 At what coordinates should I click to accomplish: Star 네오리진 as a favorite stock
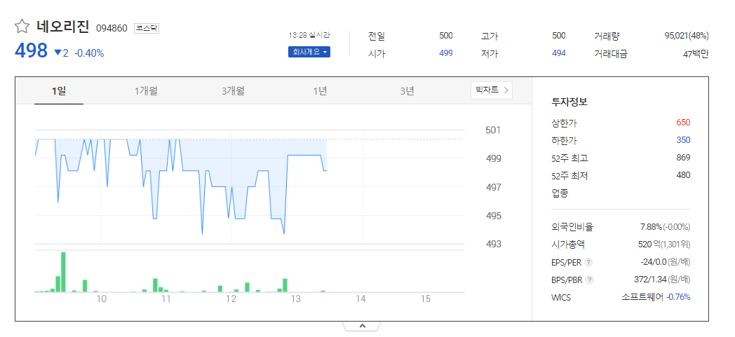click(x=22, y=27)
